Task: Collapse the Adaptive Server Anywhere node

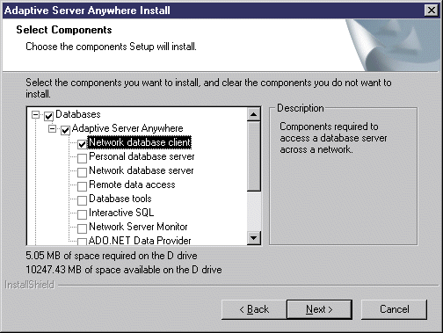Action: (52, 128)
